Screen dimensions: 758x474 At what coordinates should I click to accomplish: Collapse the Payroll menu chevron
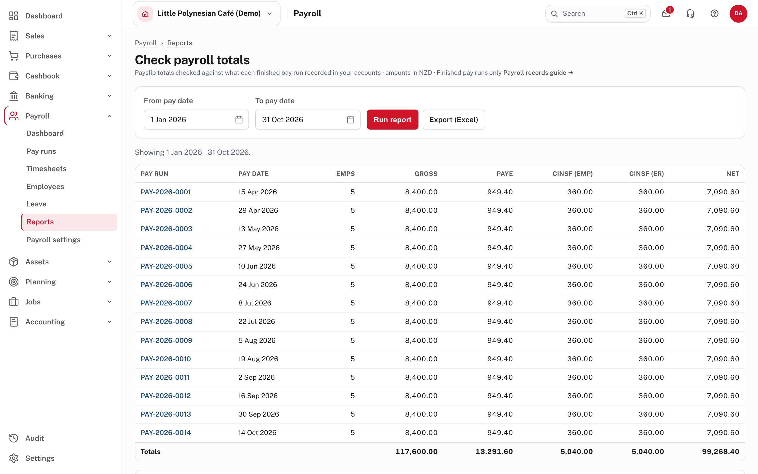click(x=110, y=116)
